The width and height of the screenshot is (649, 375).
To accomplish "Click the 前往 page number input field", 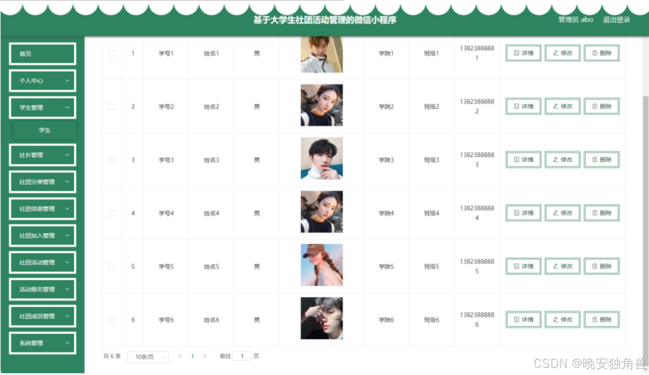I will pos(242,356).
